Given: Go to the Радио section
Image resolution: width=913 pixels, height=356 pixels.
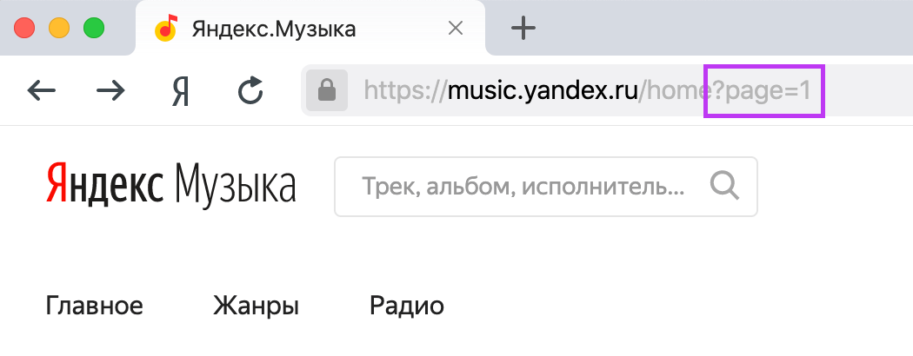Looking at the screenshot, I should point(407,306).
